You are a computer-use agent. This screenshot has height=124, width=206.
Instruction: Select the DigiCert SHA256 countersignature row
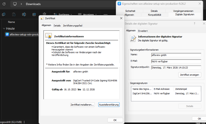pyautogui.click(x=166, y=93)
